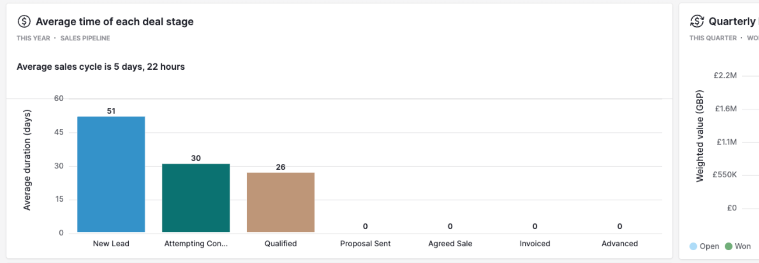Click the Agreed Sale stage label

click(x=450, y=244)
